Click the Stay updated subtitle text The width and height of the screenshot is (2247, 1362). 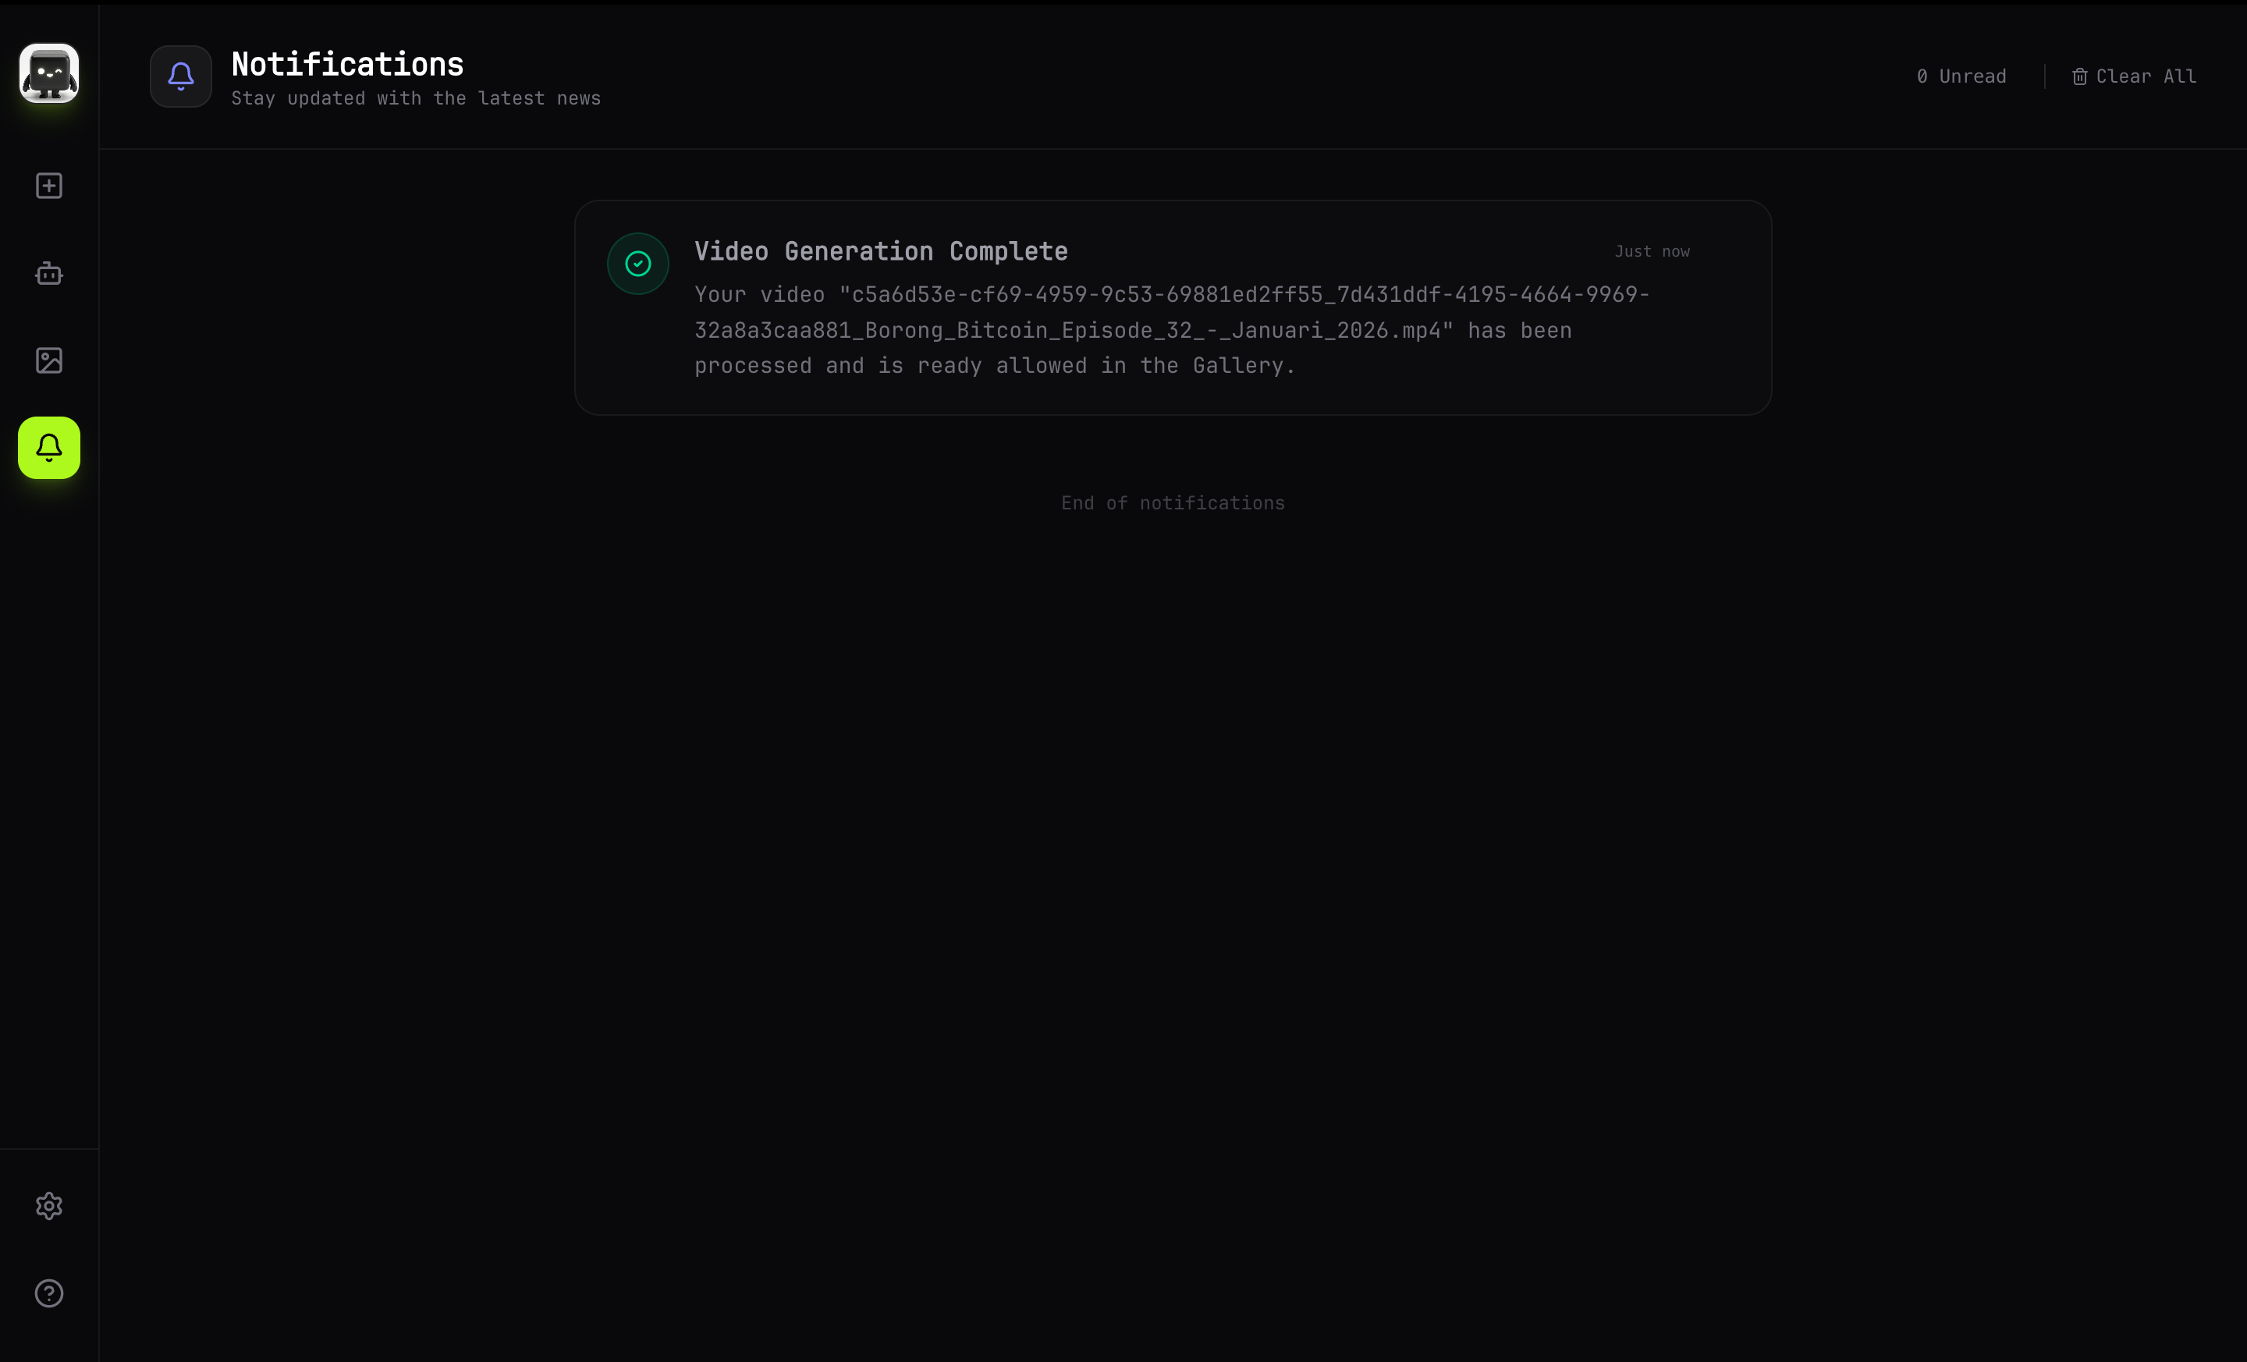pos(416,98)
